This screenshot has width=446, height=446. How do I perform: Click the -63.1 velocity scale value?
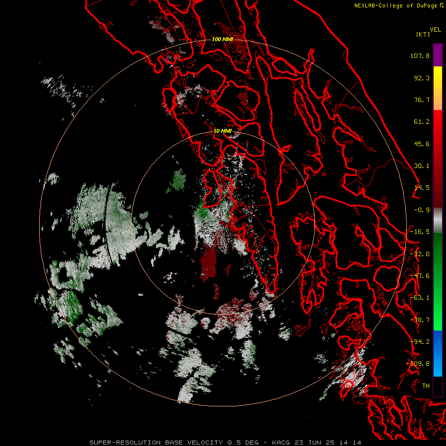(x=420, y=298)
